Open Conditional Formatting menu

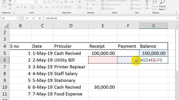(x=114, y=1)
